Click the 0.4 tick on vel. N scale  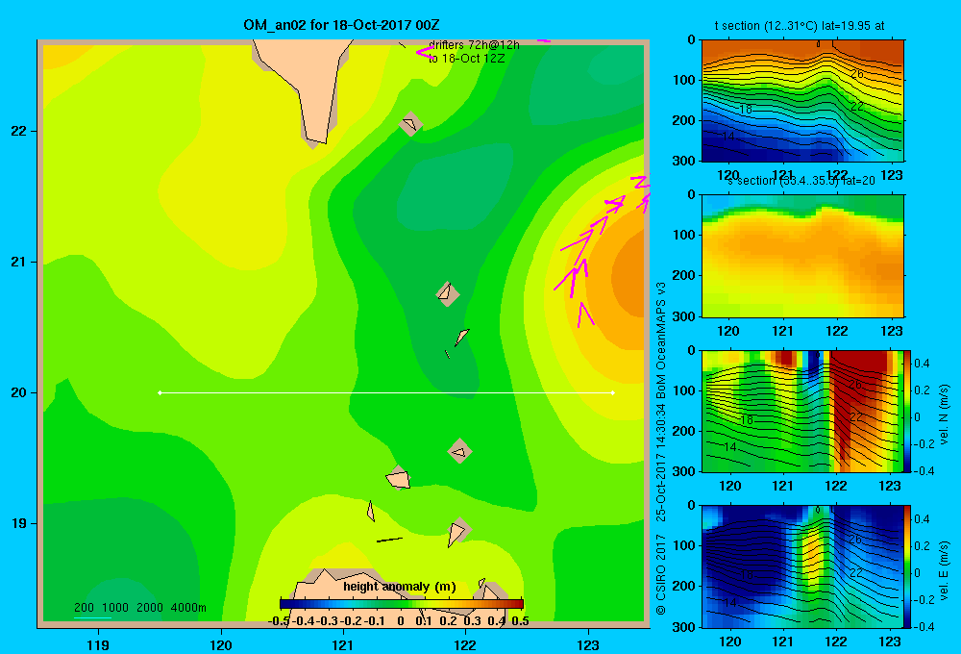922,364
